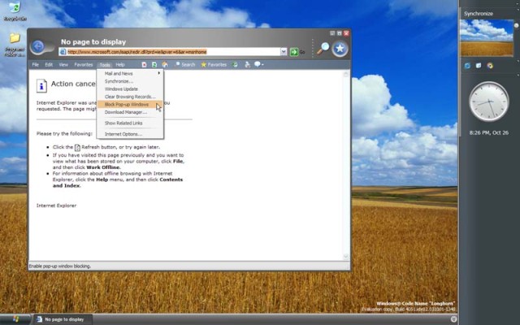
Task: Click the History toolbar icon
Action: [235, 65]
